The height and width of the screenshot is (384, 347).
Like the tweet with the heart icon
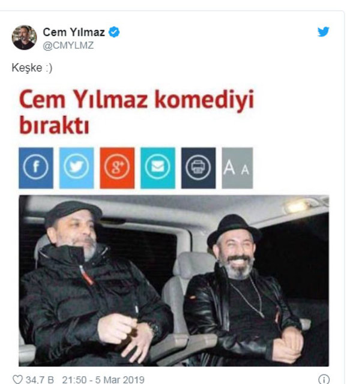pyautogui.click(x=17, y=379)
